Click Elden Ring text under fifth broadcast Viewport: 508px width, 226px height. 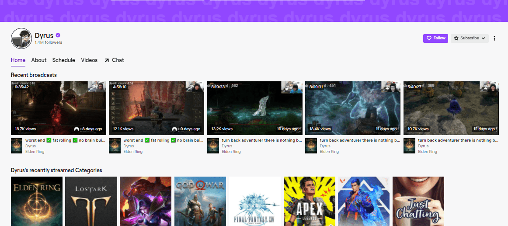428,152
